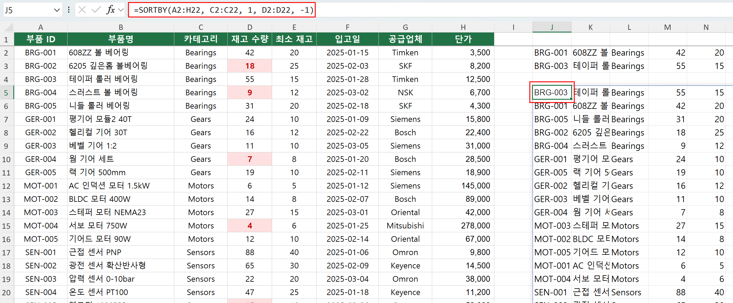This screenshot has width=733, height=303.
Task: Confirm entry with the checkmark icon
Action: click(96, 10)
